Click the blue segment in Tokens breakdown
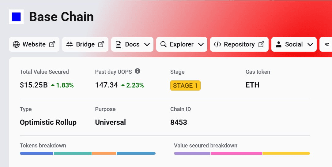The height and width of the screenshot is (167, 332). tap(37, 153)
